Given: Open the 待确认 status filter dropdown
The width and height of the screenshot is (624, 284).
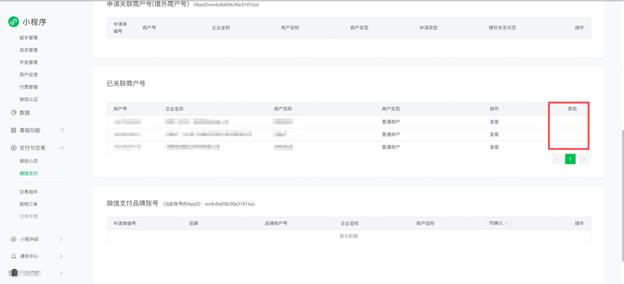Looking at the screenshot, I should 498,223.
